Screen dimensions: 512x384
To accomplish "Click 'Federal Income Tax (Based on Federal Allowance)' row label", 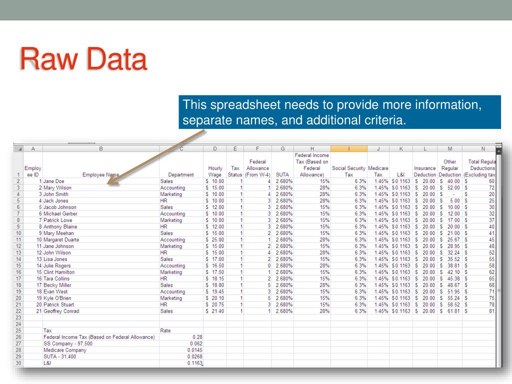I will click(x=101, y=337).
